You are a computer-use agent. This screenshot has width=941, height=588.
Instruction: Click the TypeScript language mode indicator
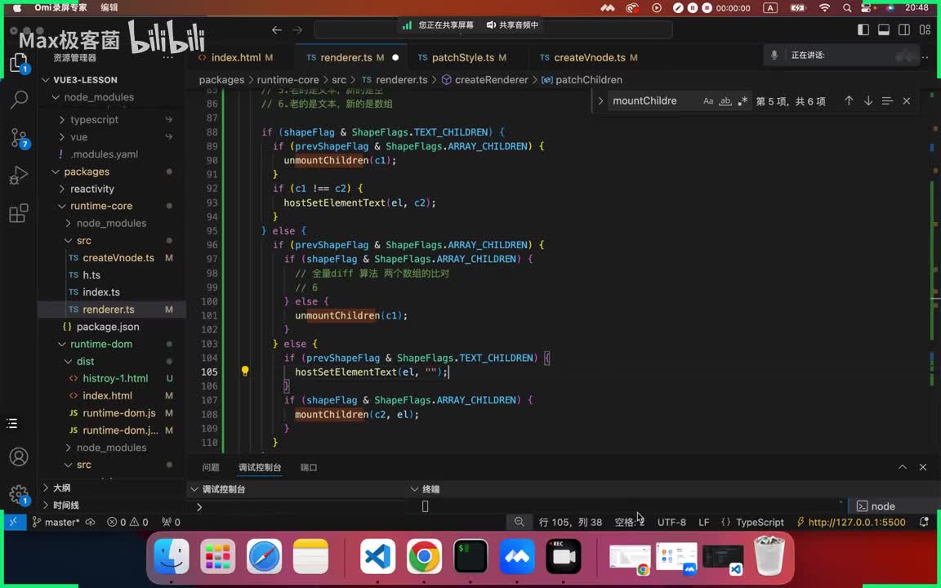(760, 522)
